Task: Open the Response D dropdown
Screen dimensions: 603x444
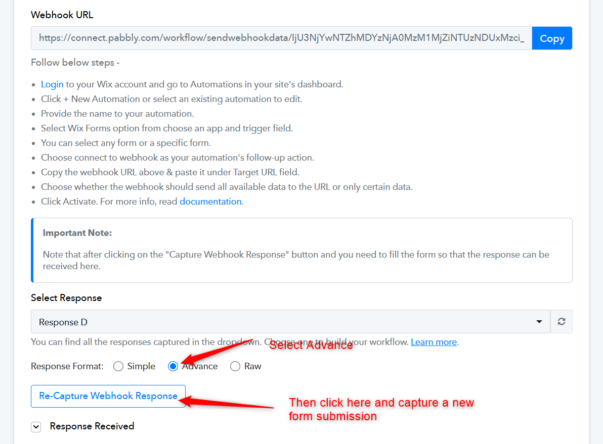Action: pyautogui.click(x=290, y=322)
